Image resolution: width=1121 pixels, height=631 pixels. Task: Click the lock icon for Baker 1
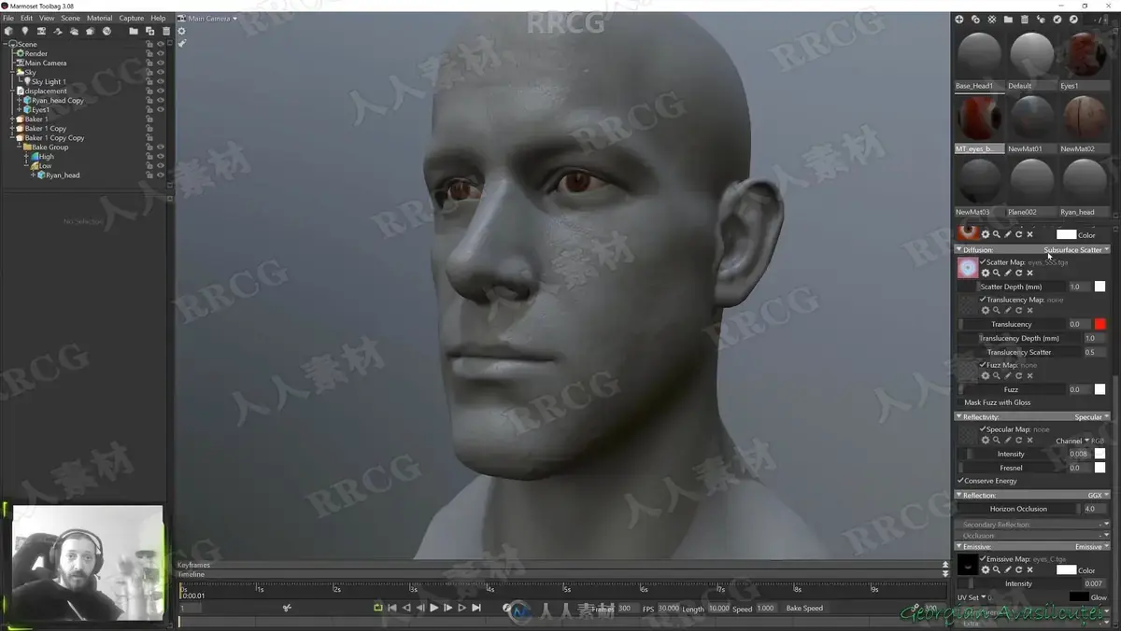149,119
